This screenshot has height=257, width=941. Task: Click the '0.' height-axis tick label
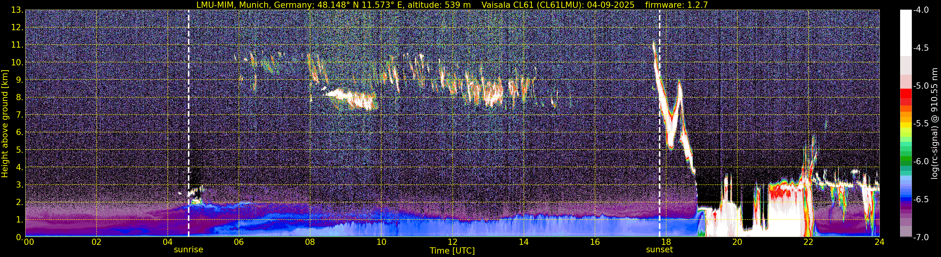pos(20,237)
